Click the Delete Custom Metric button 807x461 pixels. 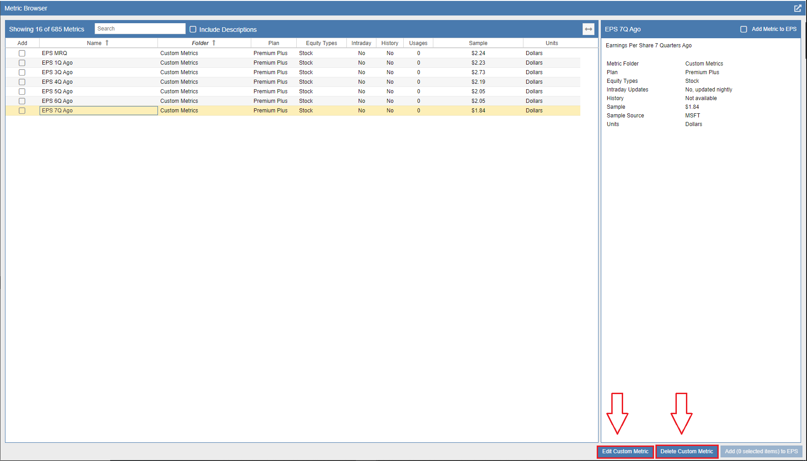687,451
